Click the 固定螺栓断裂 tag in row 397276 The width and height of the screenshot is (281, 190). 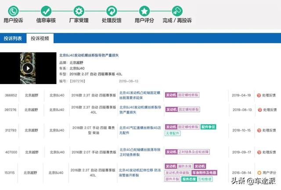point(189,109)
